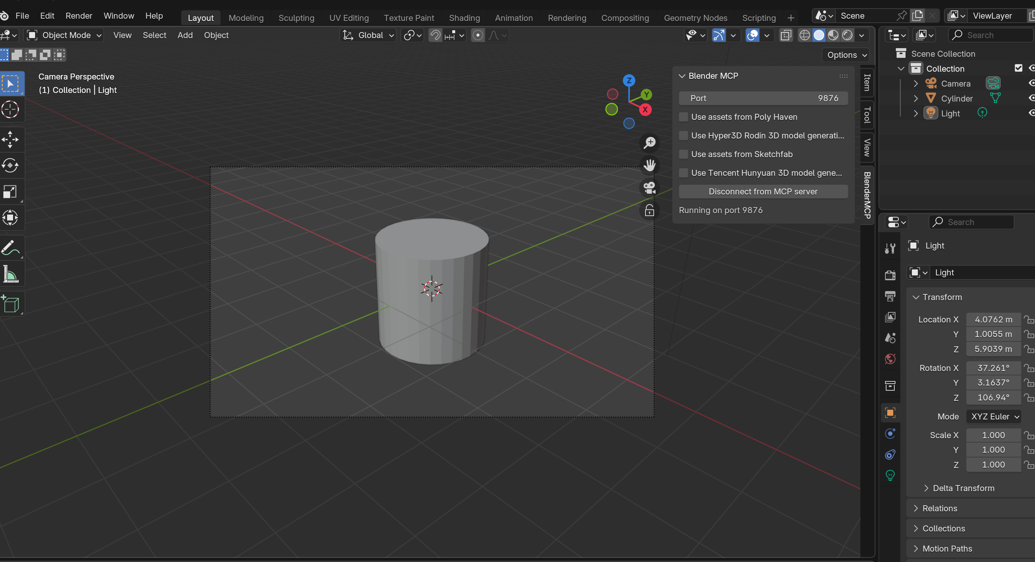Select the Rotate tool in the toolbar

coord(11,166)
